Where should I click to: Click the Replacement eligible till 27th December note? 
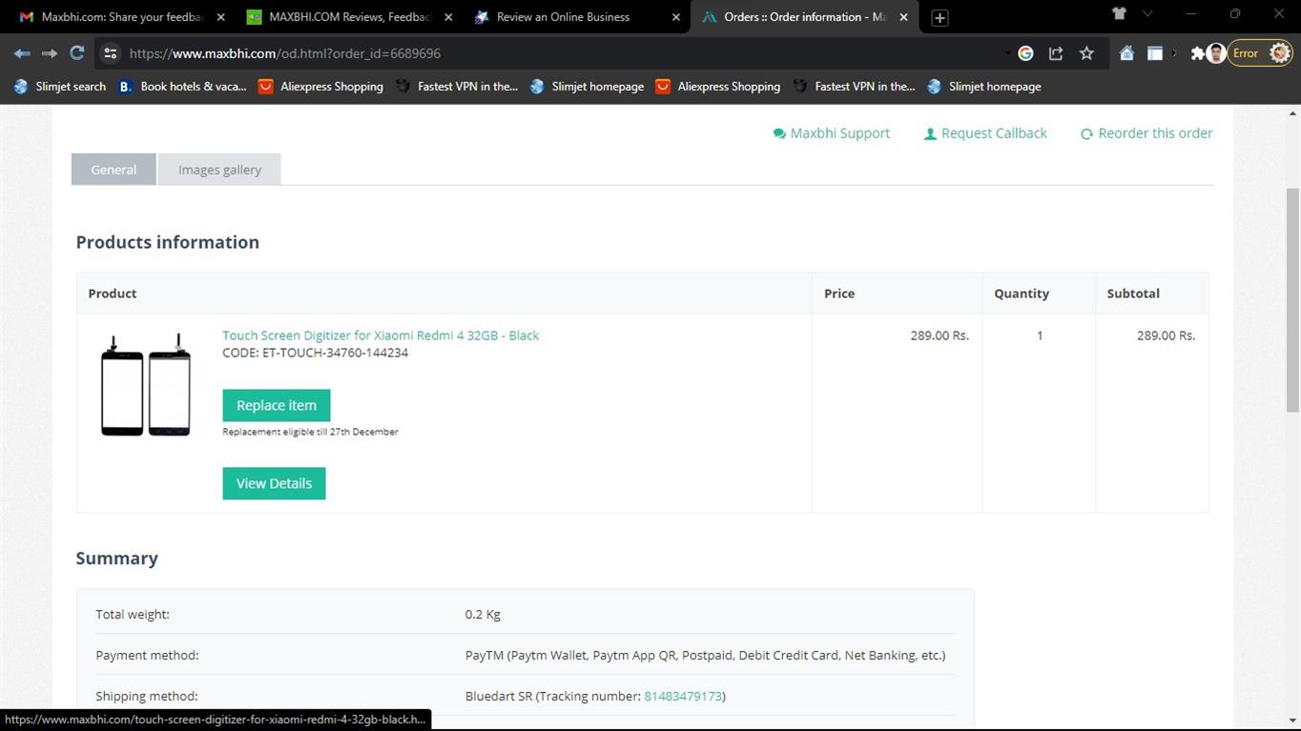tap(310, 432)
